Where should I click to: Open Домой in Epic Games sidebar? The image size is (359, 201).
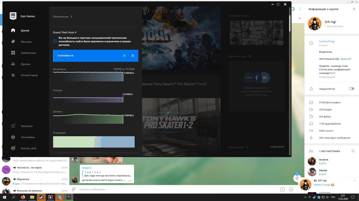[x=25, y=30]
